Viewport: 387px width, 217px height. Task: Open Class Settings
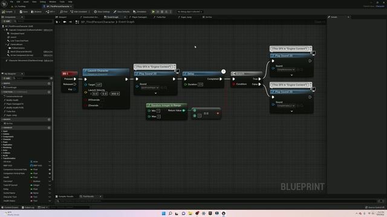(102, 11)
